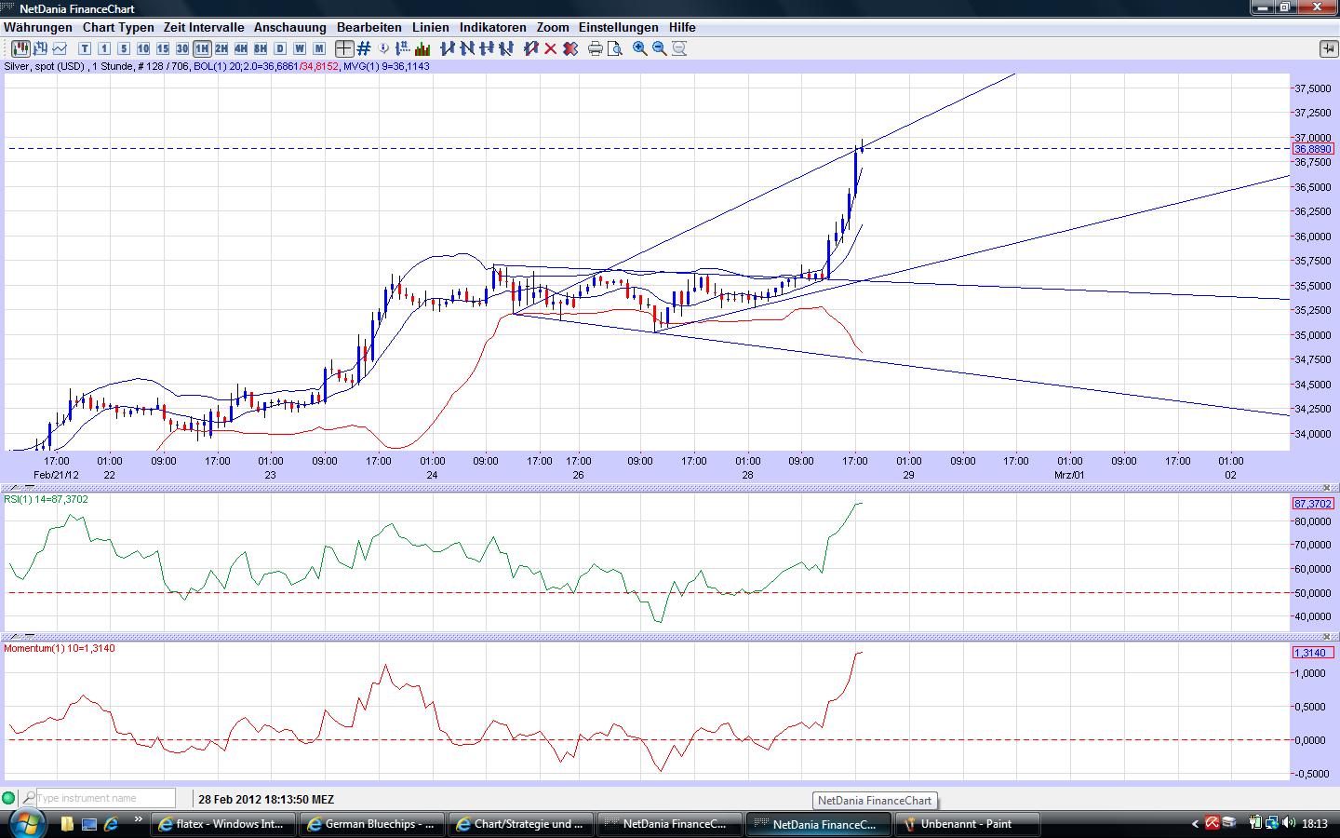Select the weekly W interval button
1340x838 pixels.
pyautogui.click(x=300, y=48)
